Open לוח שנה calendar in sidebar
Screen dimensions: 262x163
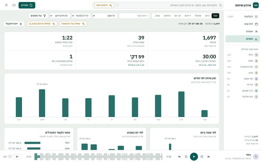coord(243,24)
